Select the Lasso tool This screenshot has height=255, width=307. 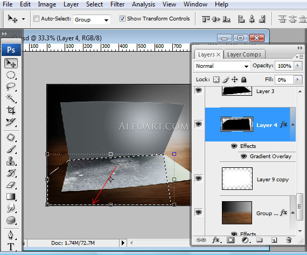coord(11,87)
